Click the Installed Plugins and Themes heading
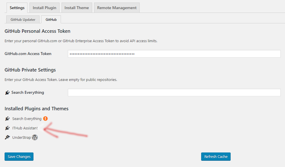 coord(37,109)
